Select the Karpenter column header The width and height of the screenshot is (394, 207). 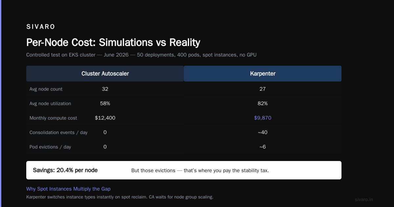point(263,74)
